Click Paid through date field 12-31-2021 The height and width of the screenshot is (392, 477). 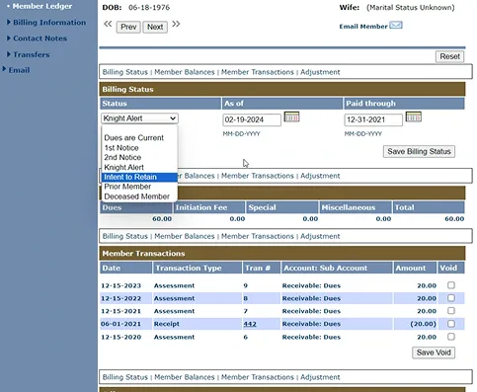(x=373, y=119)
